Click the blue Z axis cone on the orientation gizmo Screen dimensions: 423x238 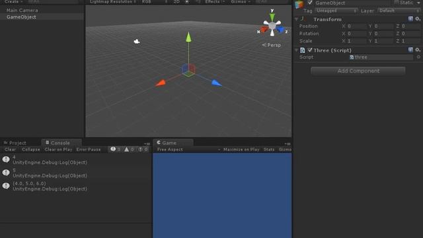point(280,29)
